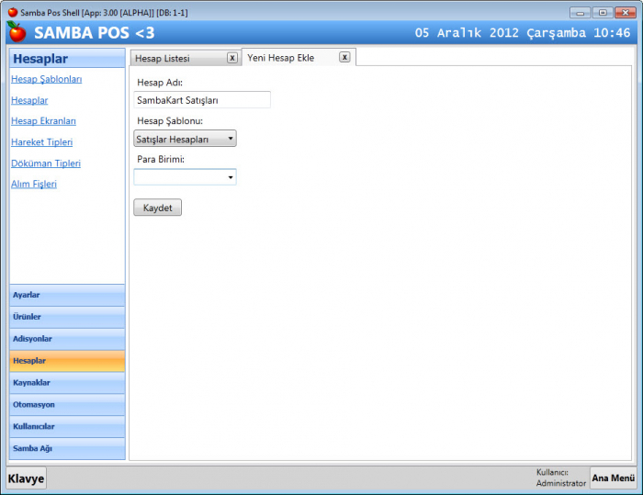
Task: Open the Hesap Şablonu dropdown
Action: click(x=185, y=139)
